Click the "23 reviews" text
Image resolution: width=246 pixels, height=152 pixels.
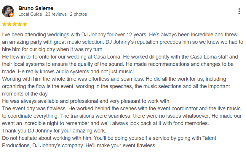pyautogui.click(x=56, y=14)
